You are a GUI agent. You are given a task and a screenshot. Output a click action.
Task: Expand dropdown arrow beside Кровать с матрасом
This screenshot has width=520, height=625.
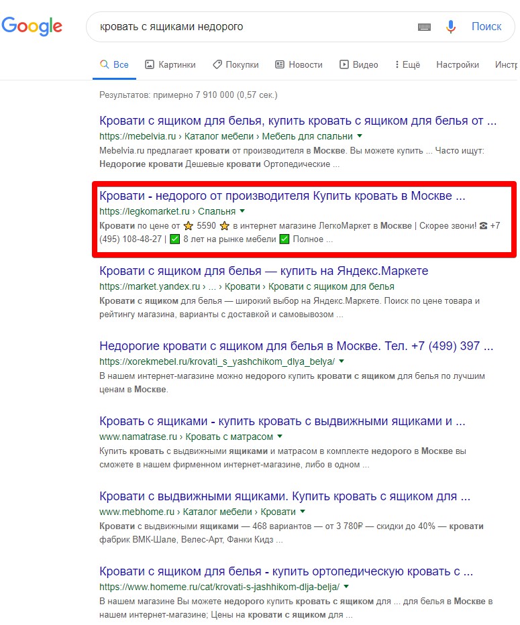(x=280, y=436)
